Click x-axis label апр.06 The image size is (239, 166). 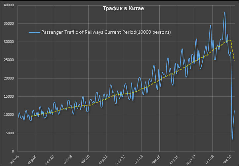pyautogui.click(x=32, y=159)
